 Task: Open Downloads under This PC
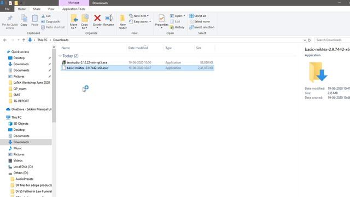pyautogui.click(x=21, y=142)
